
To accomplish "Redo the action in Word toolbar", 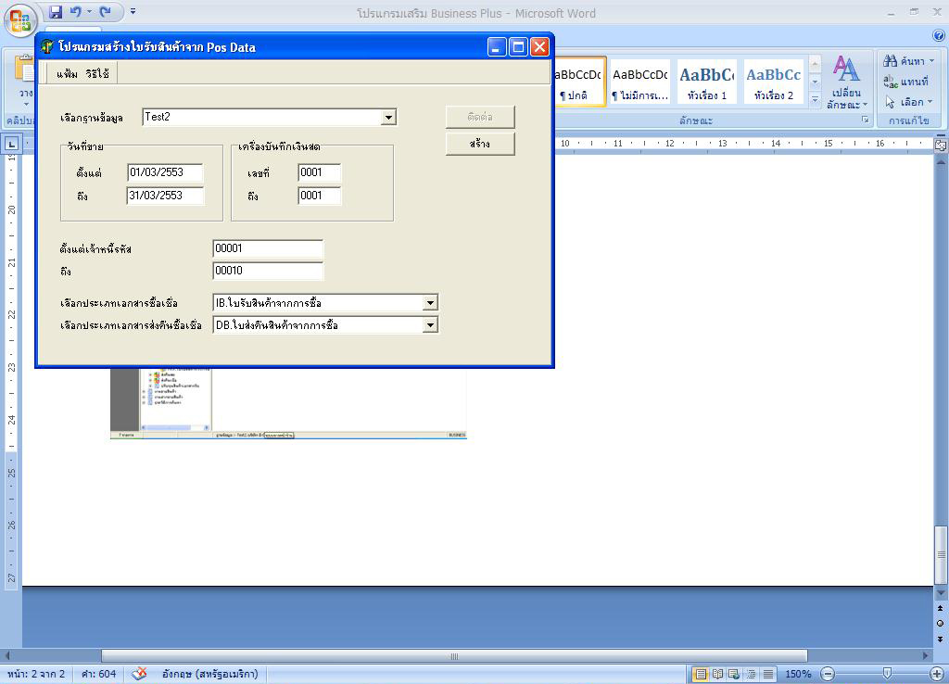I will click(x=106, y=12).
